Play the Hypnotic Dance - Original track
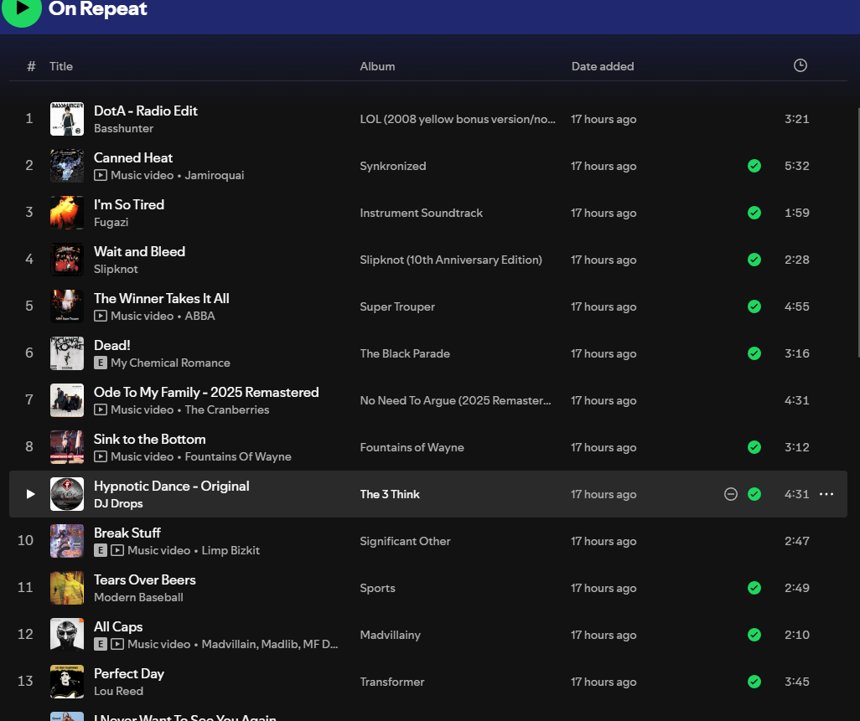 31,494
